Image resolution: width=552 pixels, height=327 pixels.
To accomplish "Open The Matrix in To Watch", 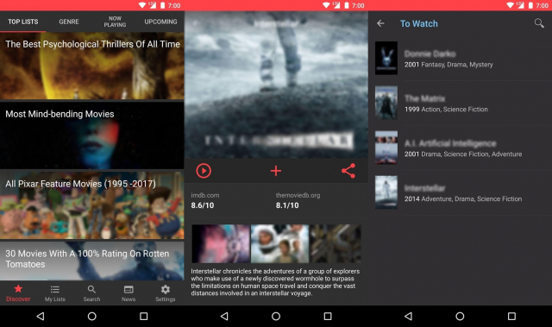I will (x=460, y=104).
